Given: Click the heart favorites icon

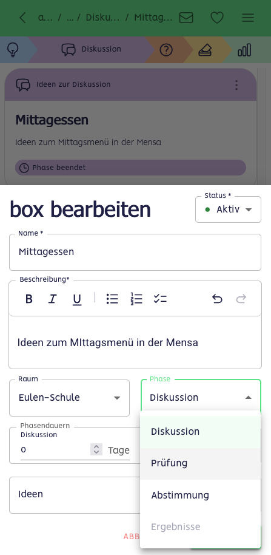Looking at the screenshot, I should coord(217,18).
